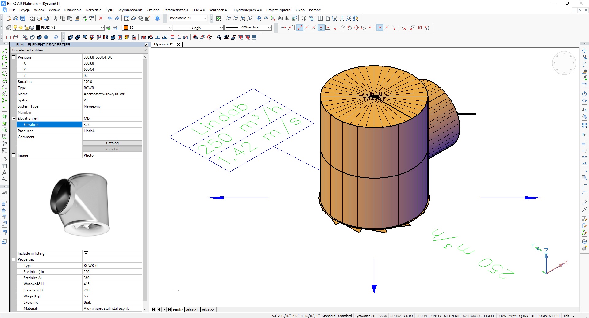Toggle endpoint entity snap icon
The height and width of the screenshot is (318, 589).
click(300, 28)
